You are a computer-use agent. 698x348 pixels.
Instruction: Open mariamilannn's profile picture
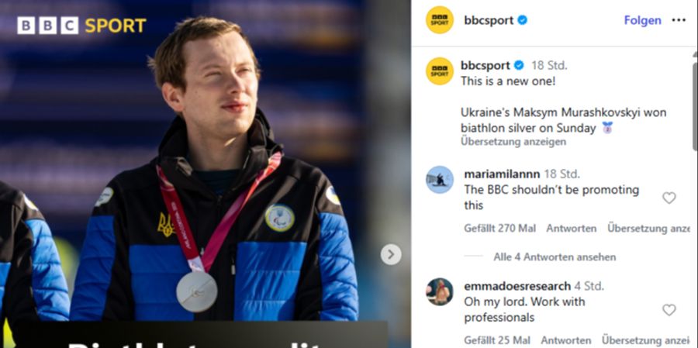click(440, 179)
